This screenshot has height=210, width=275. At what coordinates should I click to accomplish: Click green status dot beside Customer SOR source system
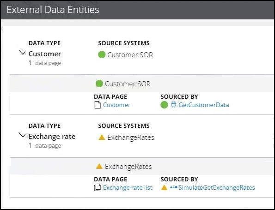(x=102, y=54)
